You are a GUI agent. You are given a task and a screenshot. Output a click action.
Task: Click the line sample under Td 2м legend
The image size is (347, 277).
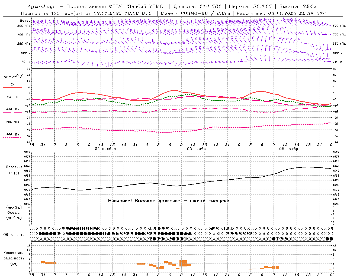click(12, 100)
